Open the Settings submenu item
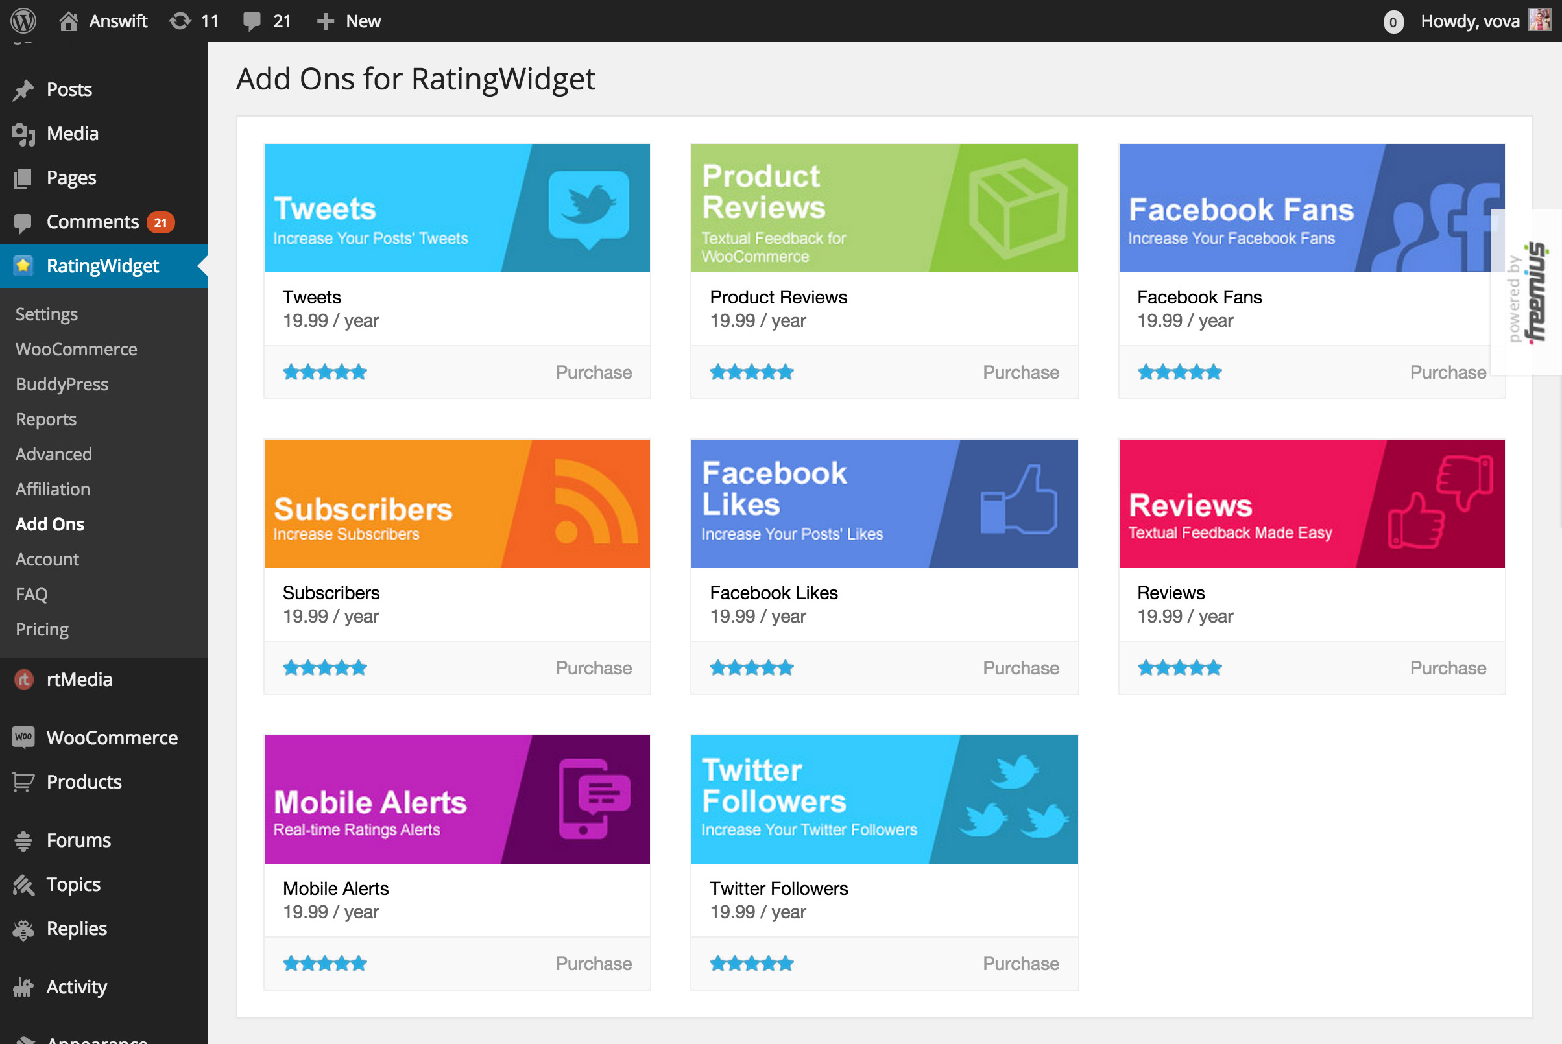This screenshot has width=1562, height=1044. 47,314
